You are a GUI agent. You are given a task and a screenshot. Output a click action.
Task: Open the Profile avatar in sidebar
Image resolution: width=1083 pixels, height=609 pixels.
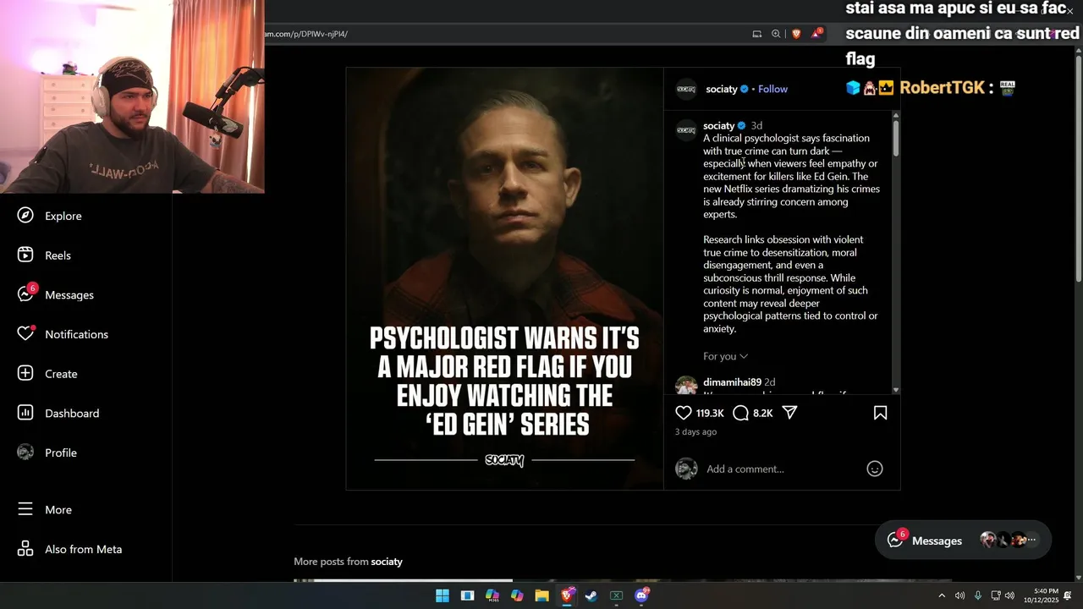tap(25, 452)
